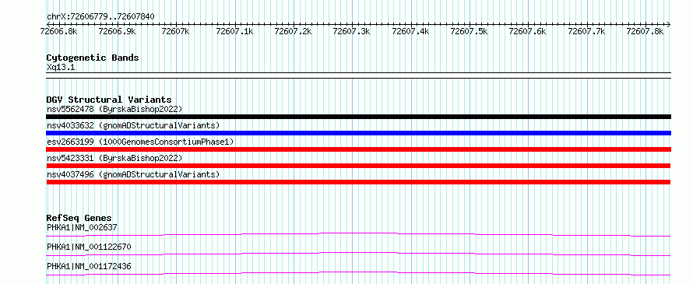The width and height of the screenshot is (693, 284).
Task: Click the Xq13.1 cytogenetic band bar
Action: coord(358,75)
